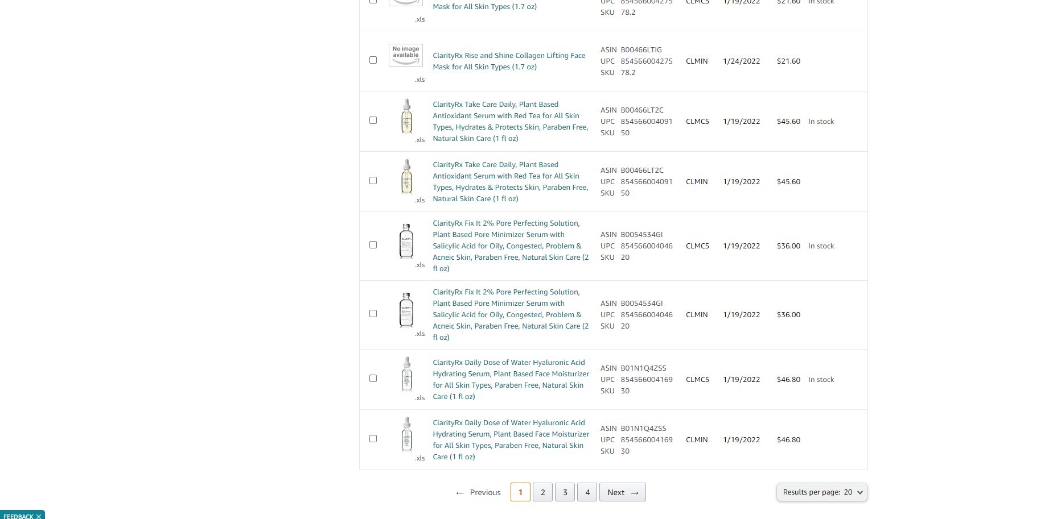Open the ClarityRx Fix It 2% link in the CLMC5 row

point(511,246)
